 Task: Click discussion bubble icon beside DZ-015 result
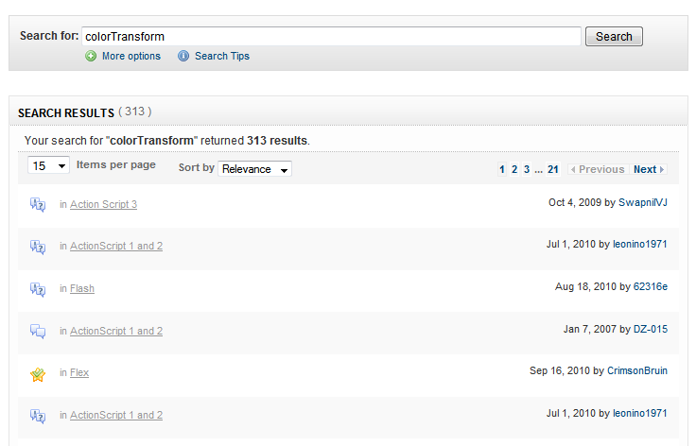(38, 331)
